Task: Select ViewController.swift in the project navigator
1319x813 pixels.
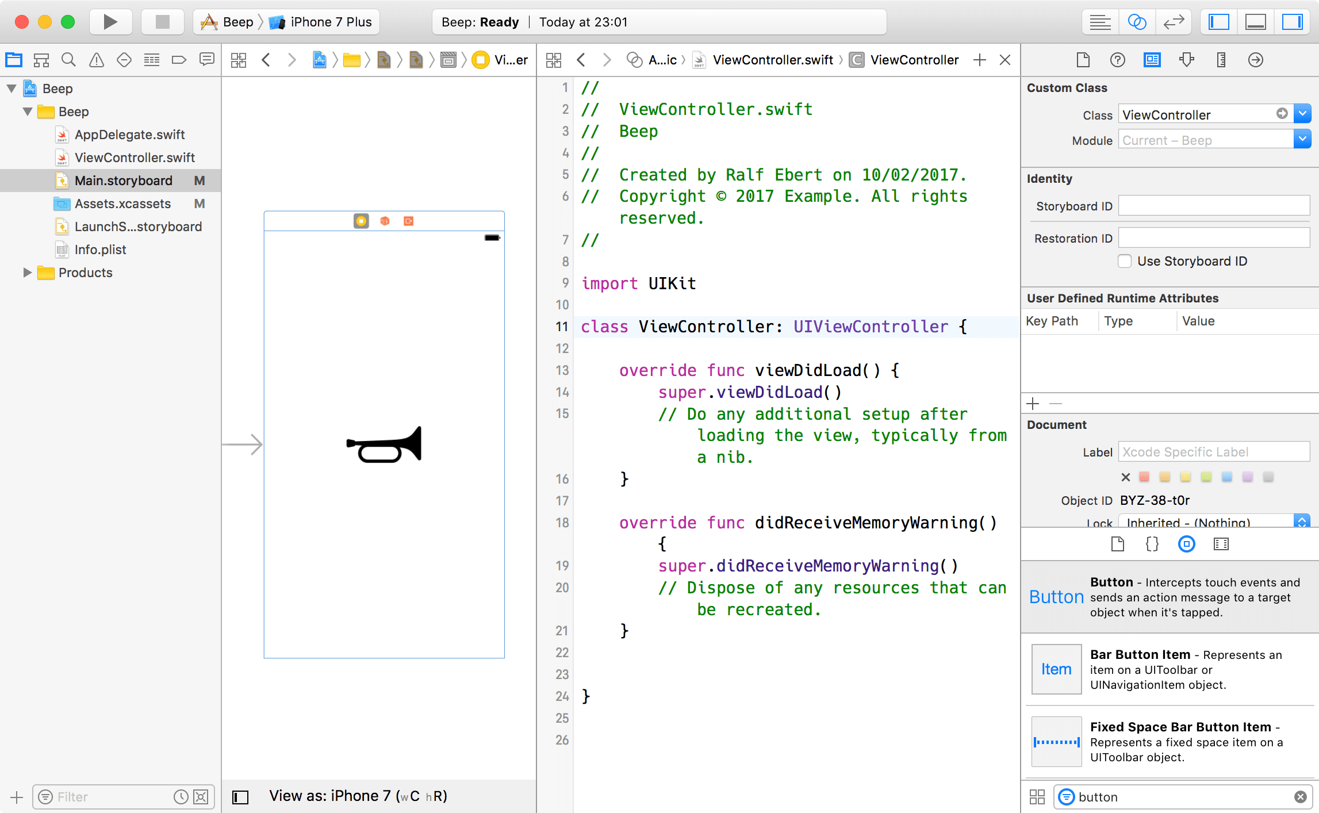Action: pos(135,158)
